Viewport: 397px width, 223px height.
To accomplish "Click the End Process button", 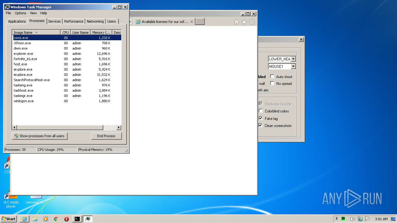I will tap(106, 136).
